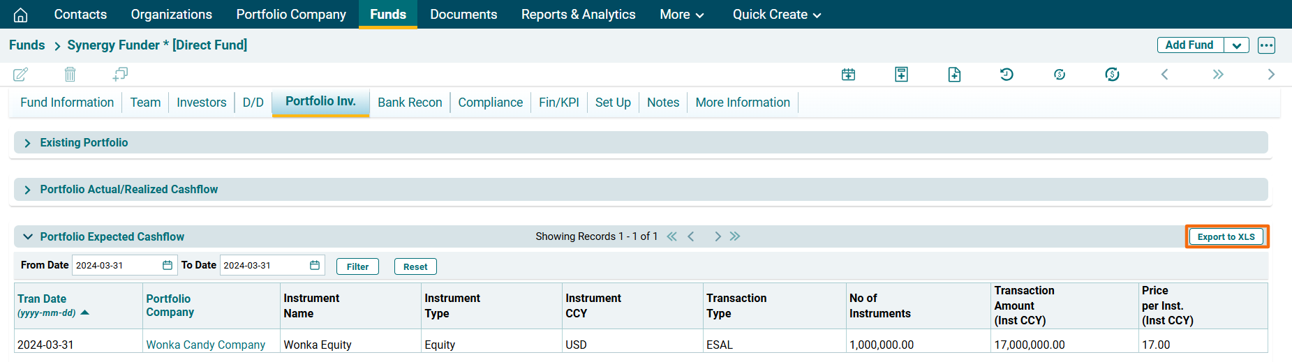Click the Export to XLS button
1292x362 pixels.
(1226, 237)
